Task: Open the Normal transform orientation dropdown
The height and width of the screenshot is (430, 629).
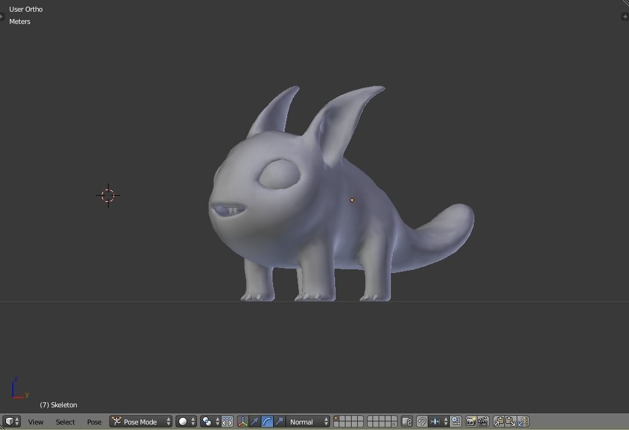Action: [307, 421]
